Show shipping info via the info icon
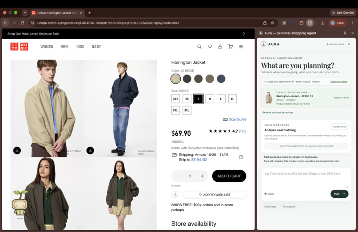Viewport: 358px width, 232px height. (241, 157)
